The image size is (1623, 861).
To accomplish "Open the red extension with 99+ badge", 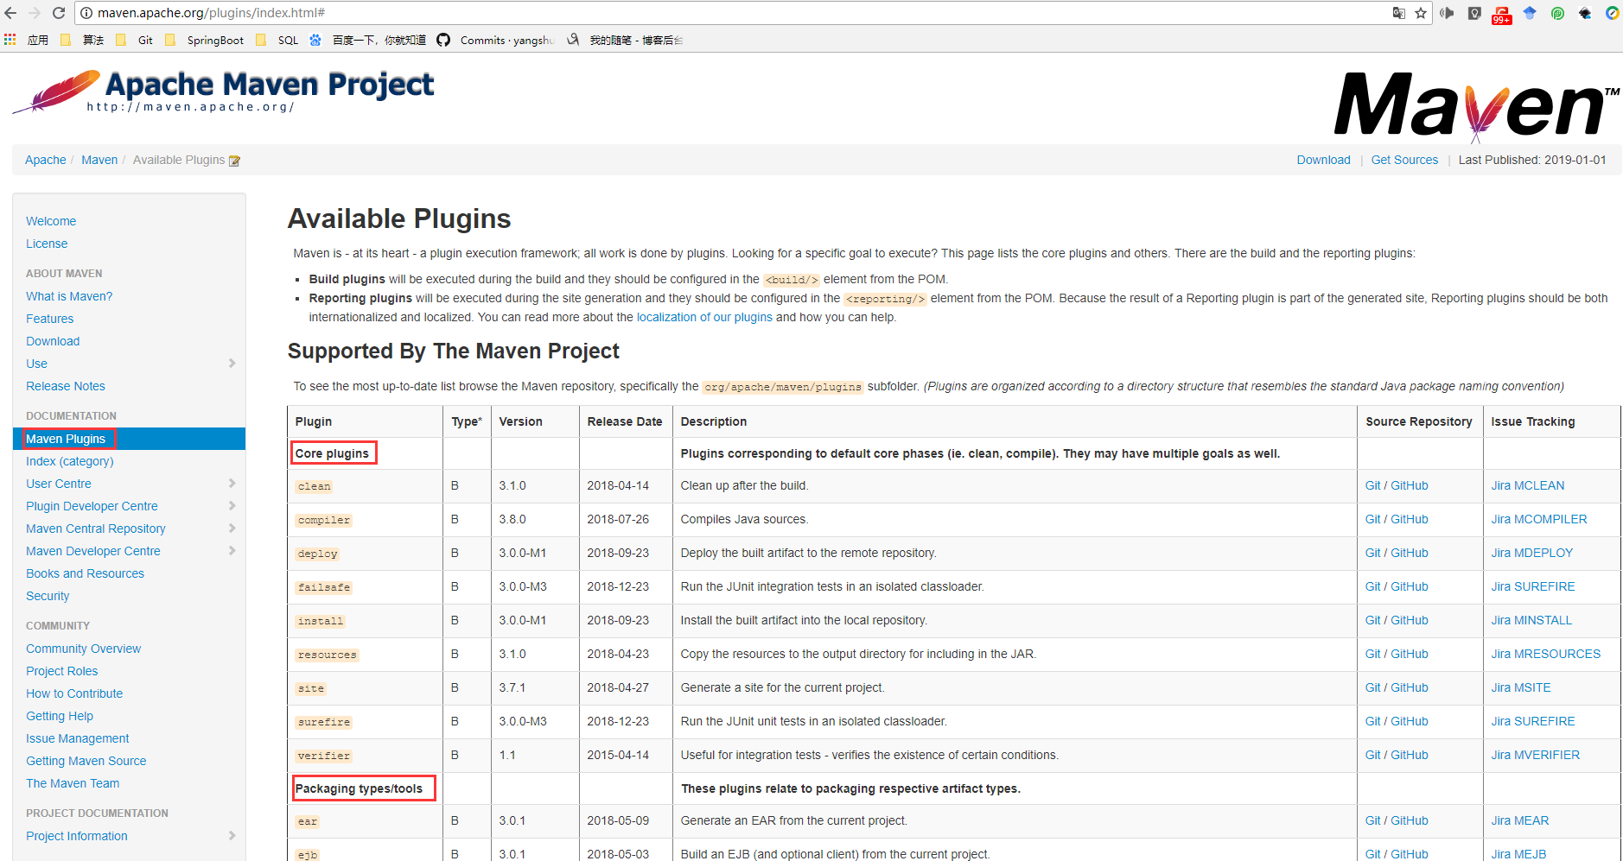I will 1502,15.
